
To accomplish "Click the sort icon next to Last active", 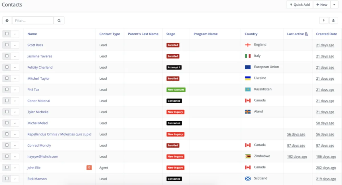I will tap(306, 34).
